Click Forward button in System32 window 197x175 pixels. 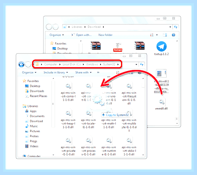(28, 64)
